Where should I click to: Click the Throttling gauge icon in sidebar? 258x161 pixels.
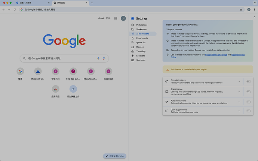click(133, 52)
